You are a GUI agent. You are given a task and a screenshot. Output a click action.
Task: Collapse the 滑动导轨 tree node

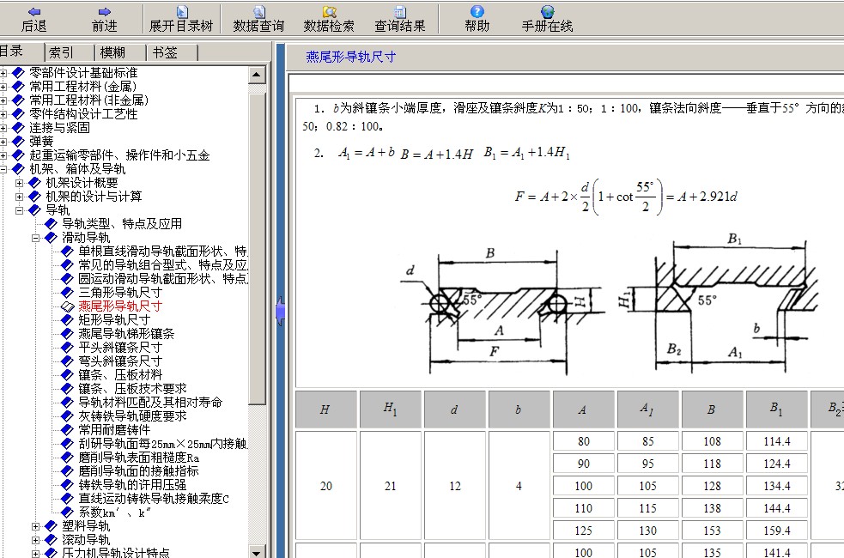click(x=35, y=238)
